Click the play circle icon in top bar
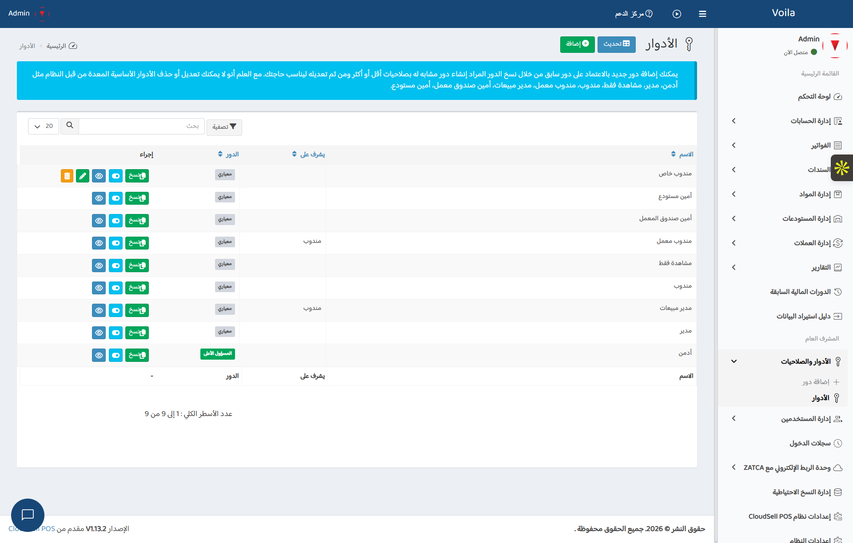Screen dimensions: 853x543 (677, 14)
